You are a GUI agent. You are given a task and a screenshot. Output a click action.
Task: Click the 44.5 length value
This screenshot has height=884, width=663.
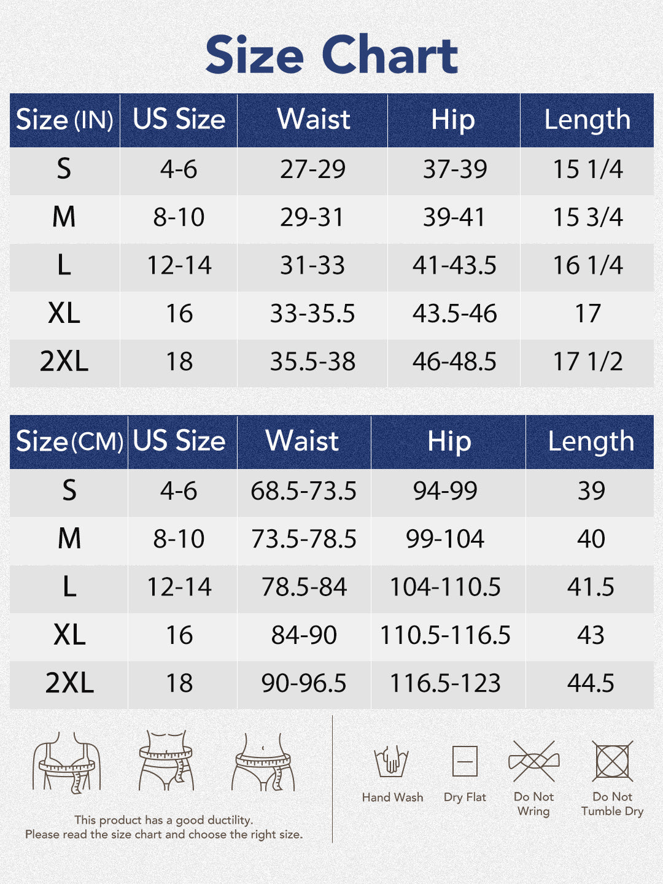591,683
